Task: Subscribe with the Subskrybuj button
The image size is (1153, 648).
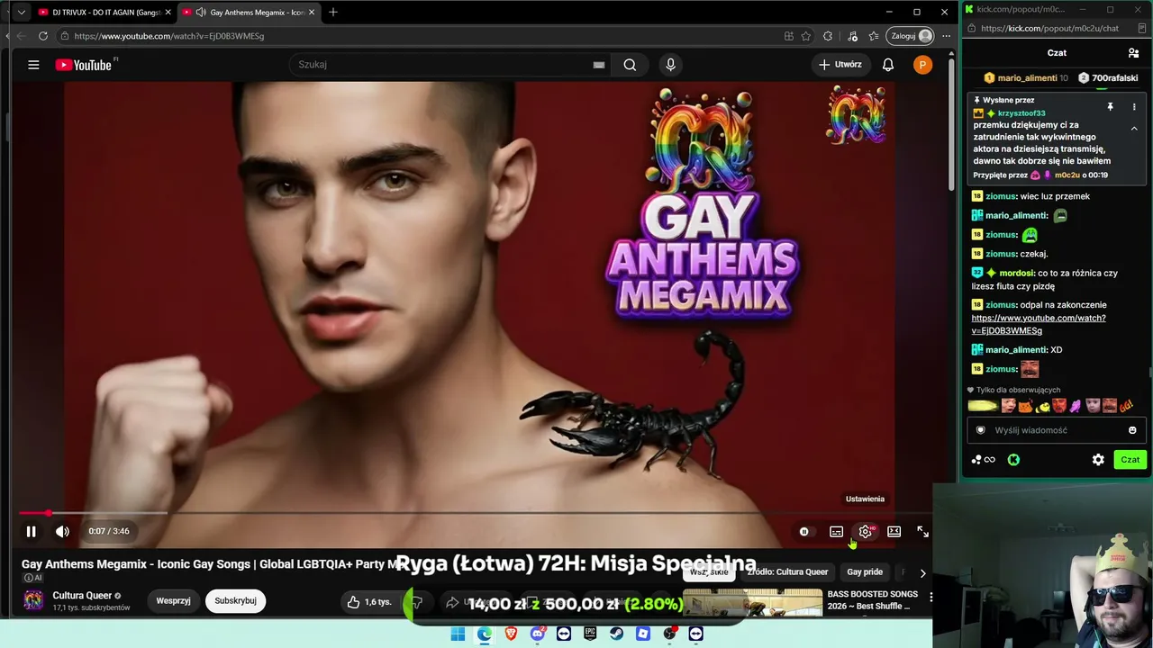Action: [235, 600]
